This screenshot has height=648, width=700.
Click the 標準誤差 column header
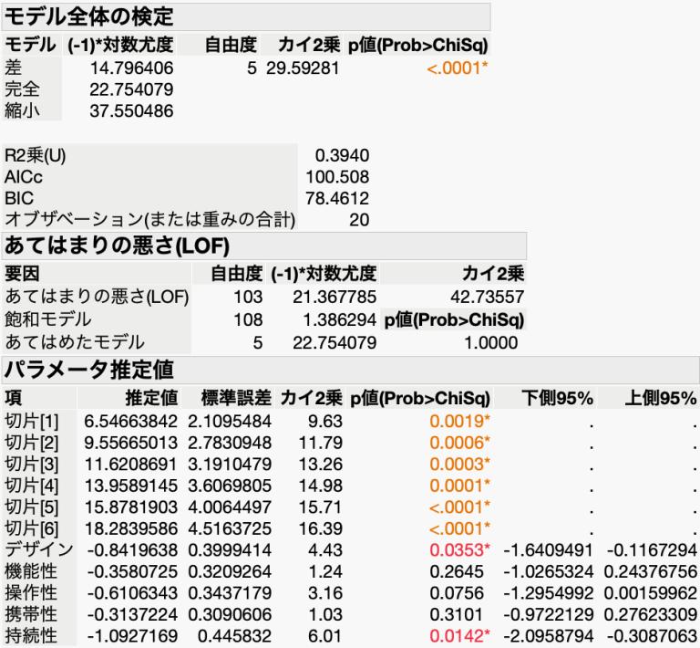240,398
